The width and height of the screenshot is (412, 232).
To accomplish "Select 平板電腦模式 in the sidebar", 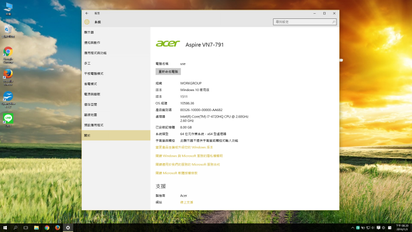I will (116, 73).
